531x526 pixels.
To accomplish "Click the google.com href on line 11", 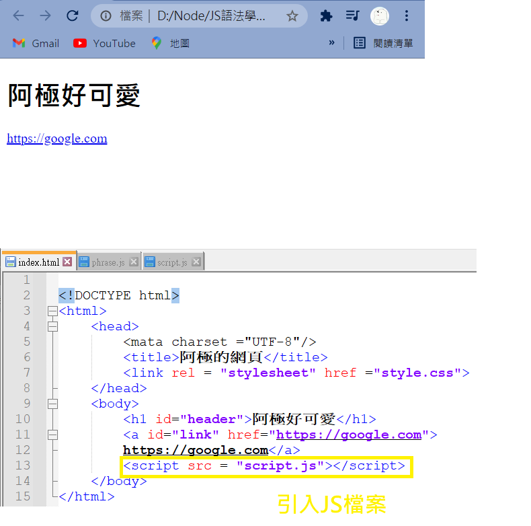I will coord(349,435).
